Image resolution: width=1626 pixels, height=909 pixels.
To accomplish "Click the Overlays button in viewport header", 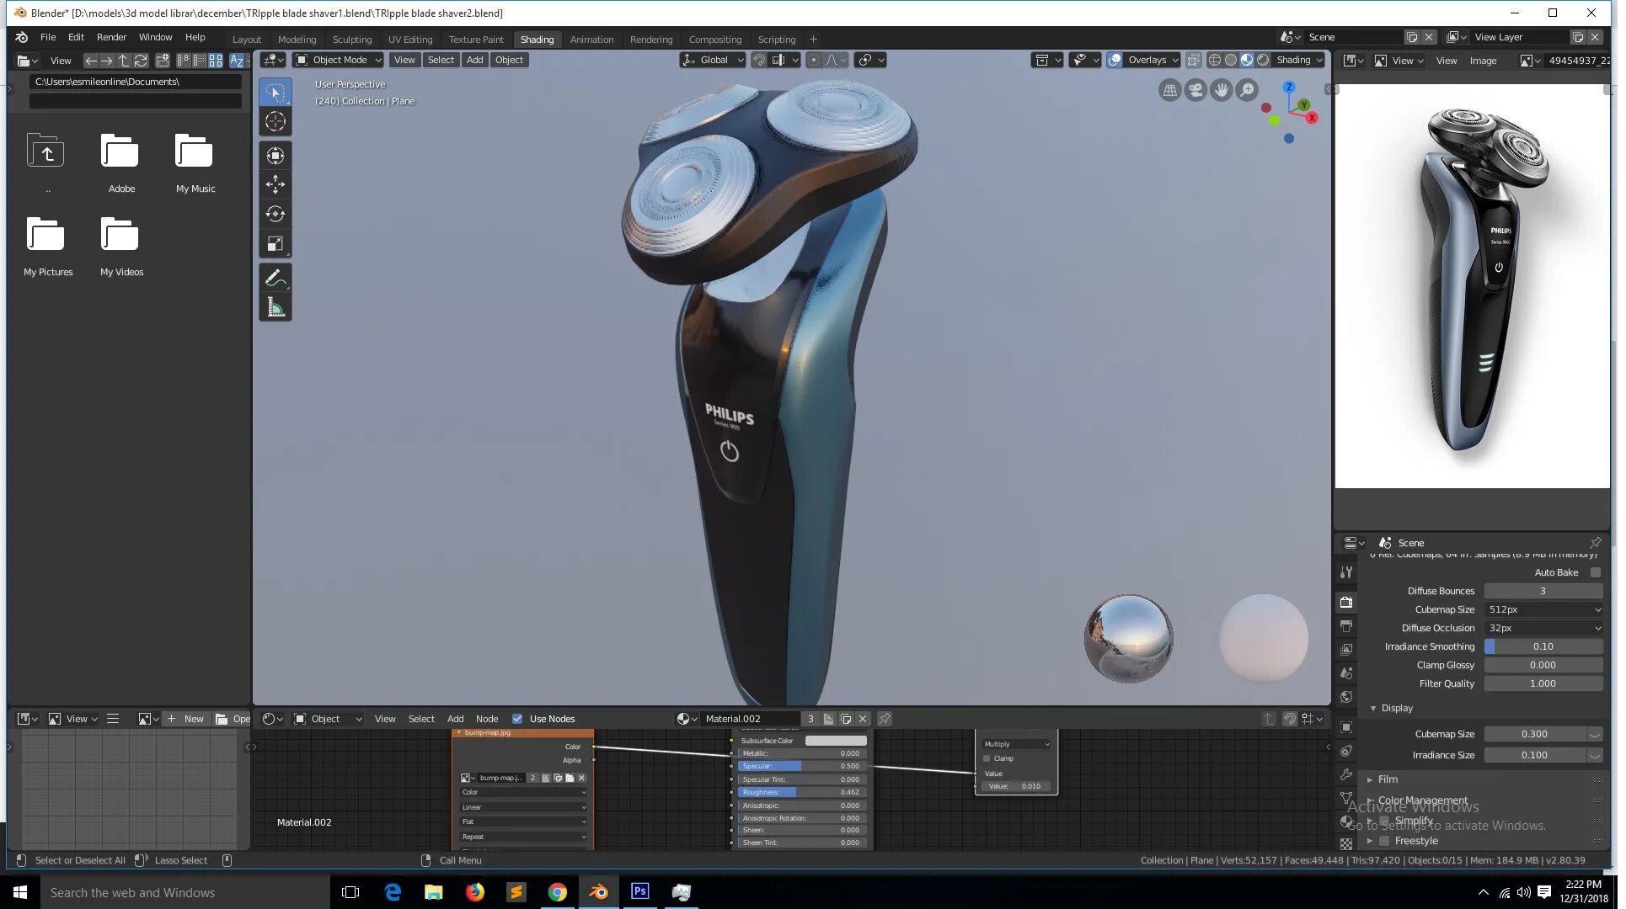I will (1147, 60).
